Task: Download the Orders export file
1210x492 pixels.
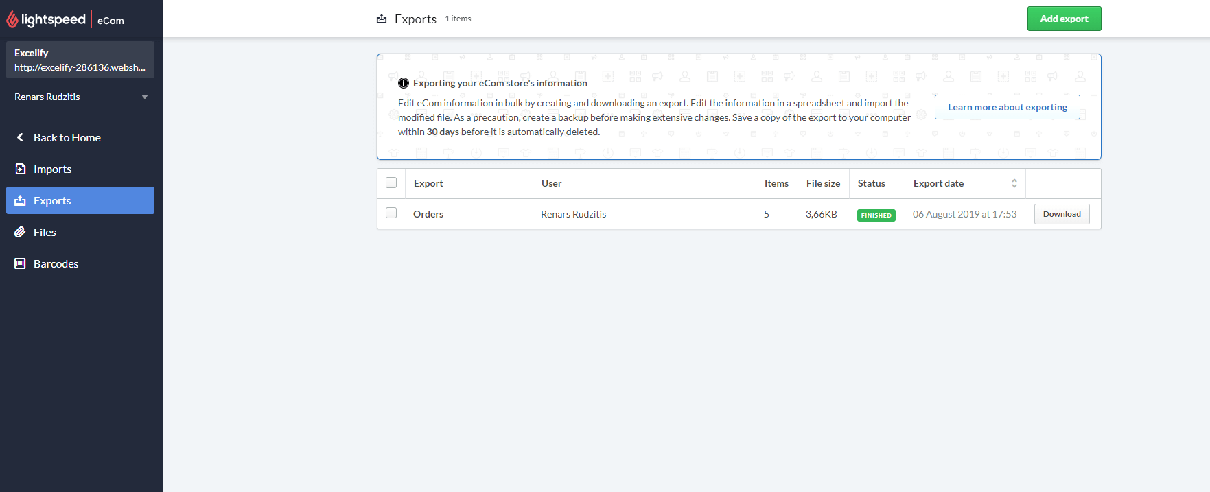Action: coord(1061,214)
